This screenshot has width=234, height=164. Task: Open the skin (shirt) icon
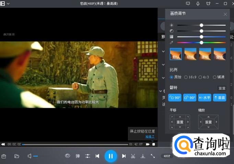pos(208,3)
